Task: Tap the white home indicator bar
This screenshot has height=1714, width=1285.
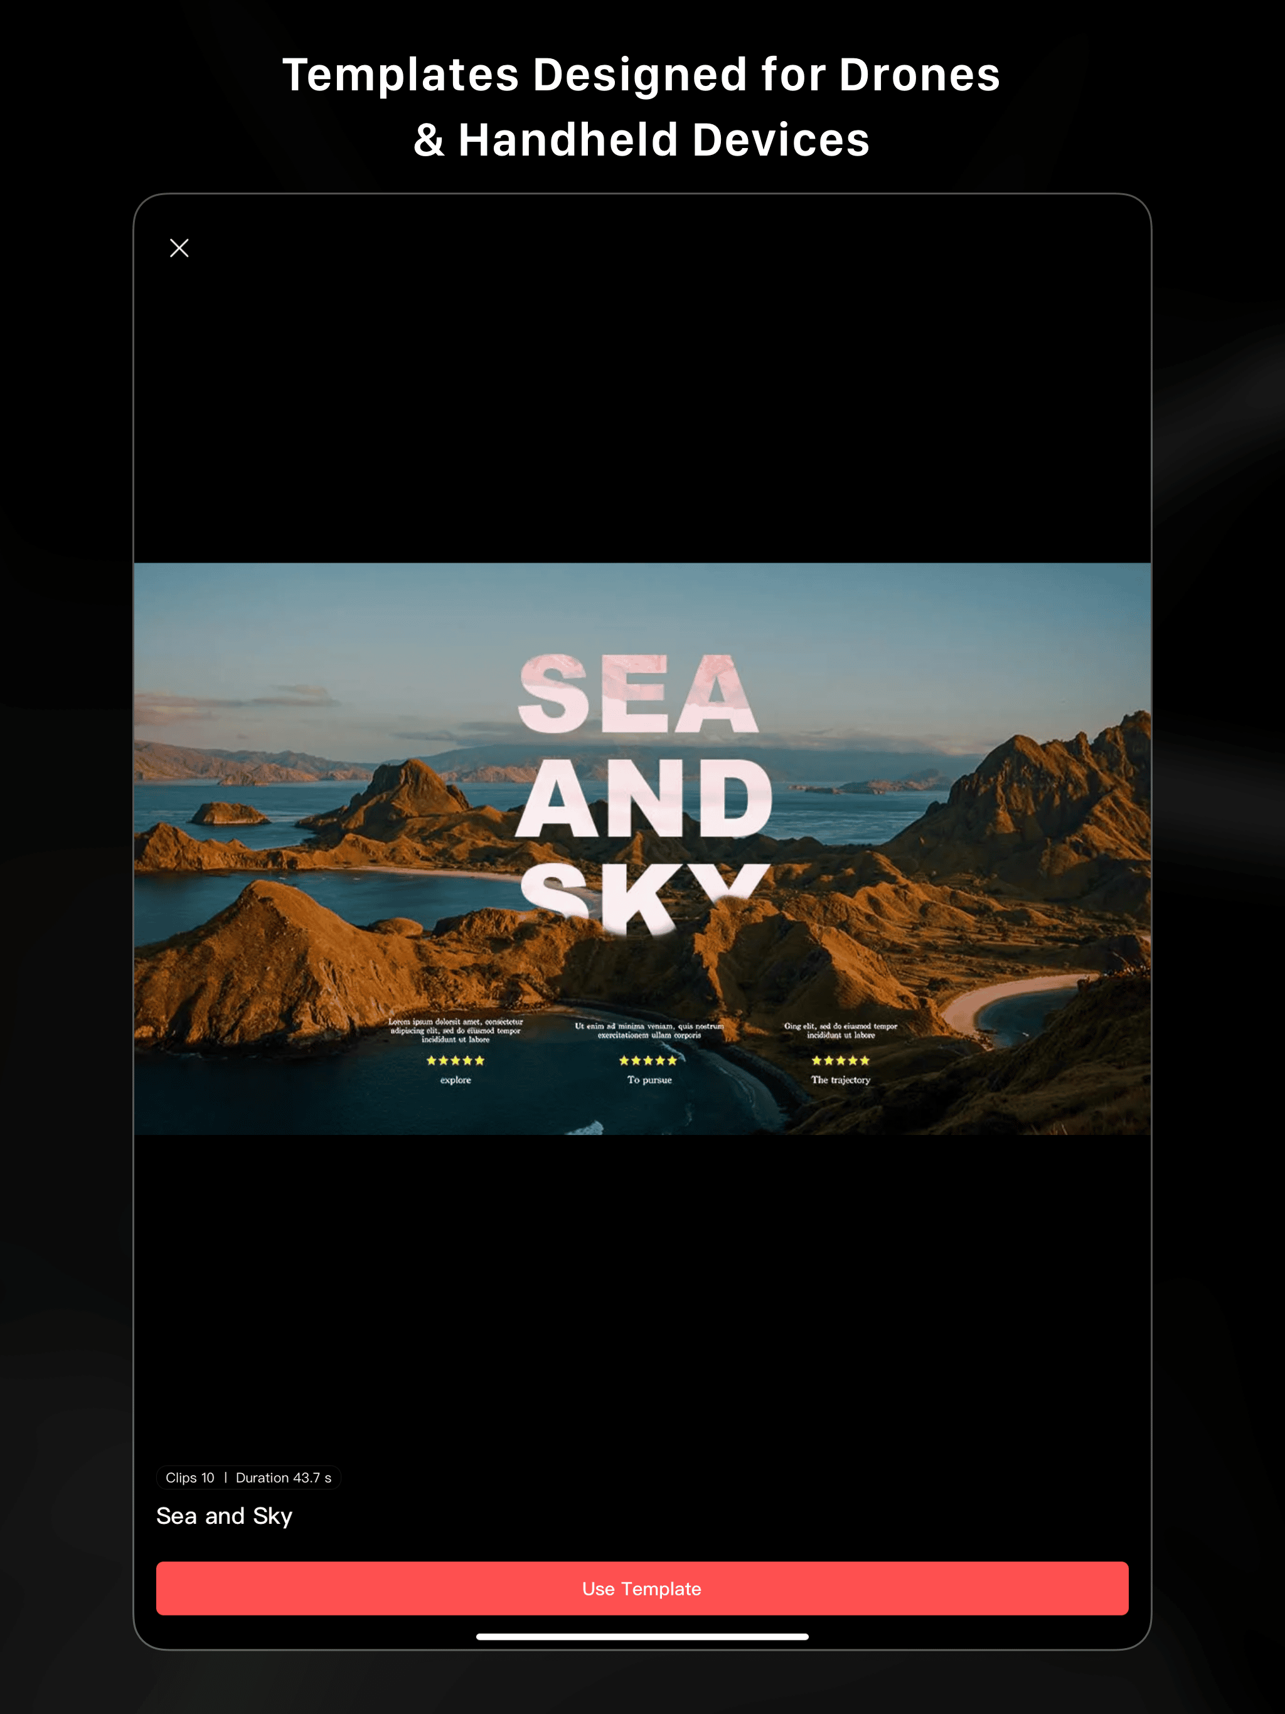Action: coord(642,1636)
